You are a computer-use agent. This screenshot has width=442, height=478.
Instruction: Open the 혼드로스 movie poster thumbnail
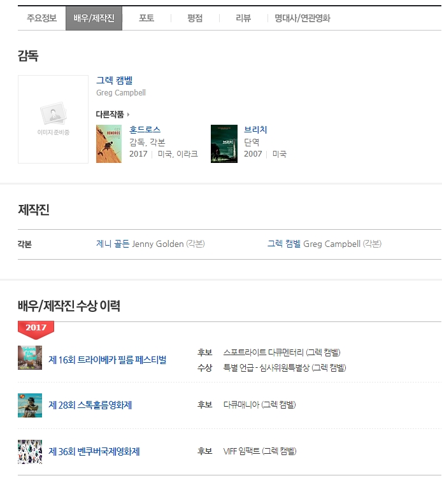click(109, 144)
